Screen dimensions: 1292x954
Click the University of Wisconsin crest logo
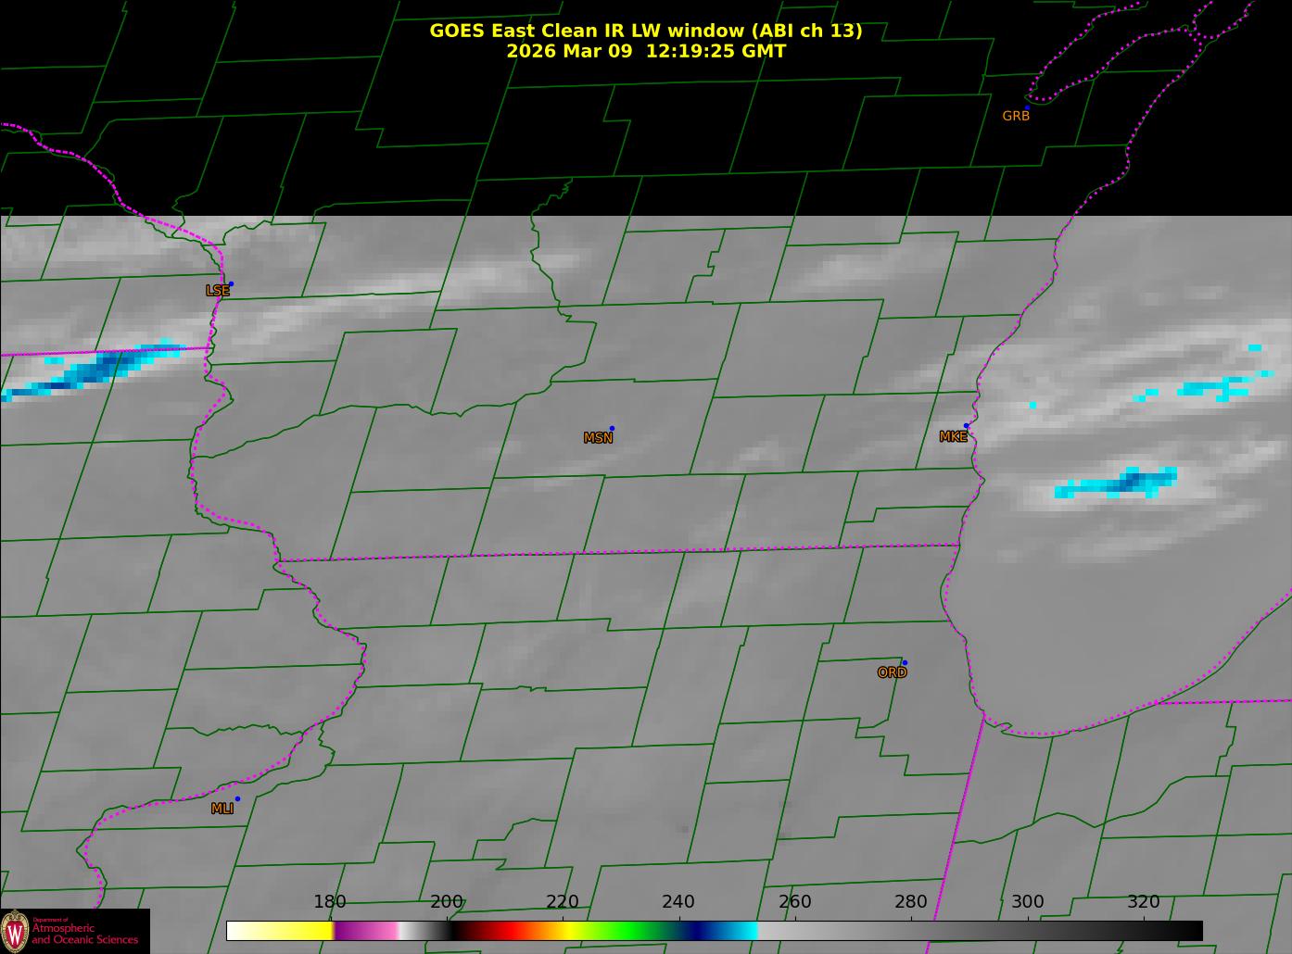[x=15, y=931]
